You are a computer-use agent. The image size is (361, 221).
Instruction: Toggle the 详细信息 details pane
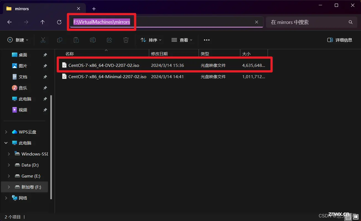point(340,40)
